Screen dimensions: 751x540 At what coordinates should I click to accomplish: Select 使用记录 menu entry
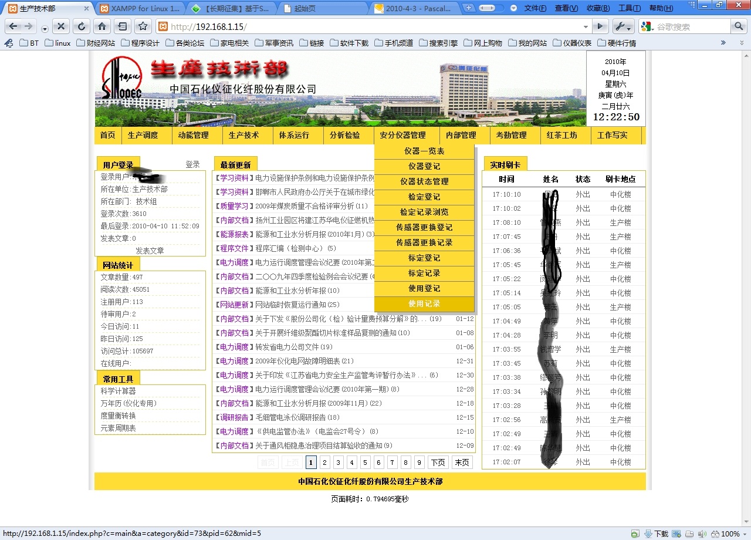(x=424, y=303)
